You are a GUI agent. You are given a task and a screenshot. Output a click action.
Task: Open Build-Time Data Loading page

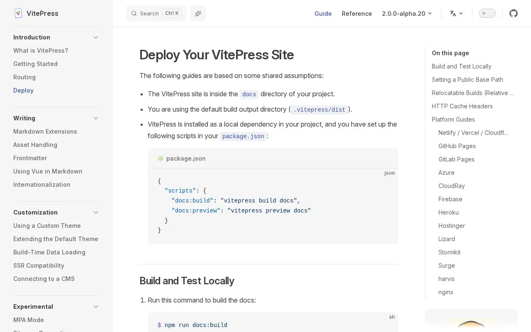click(x=49, y=252)
